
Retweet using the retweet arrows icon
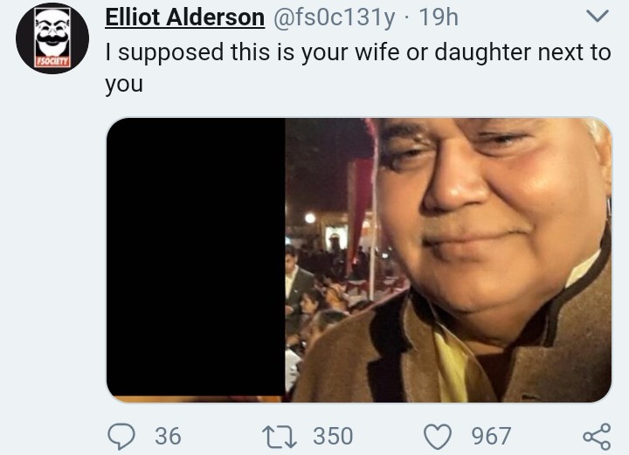(x=280, y=437)
